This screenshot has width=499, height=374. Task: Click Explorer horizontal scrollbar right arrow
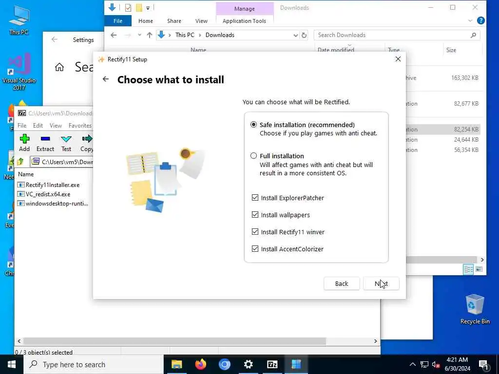pos(482,260)
